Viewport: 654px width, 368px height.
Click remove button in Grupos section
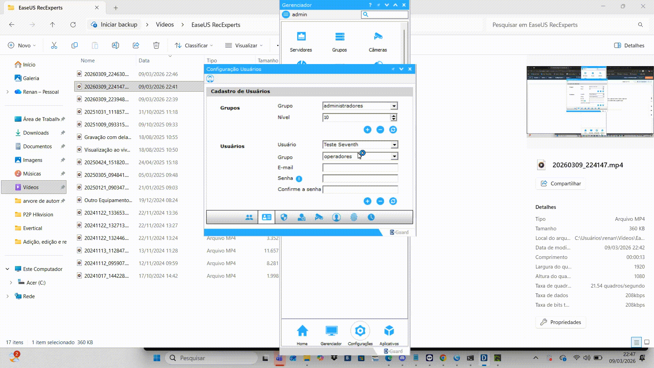tap(380, 130)
